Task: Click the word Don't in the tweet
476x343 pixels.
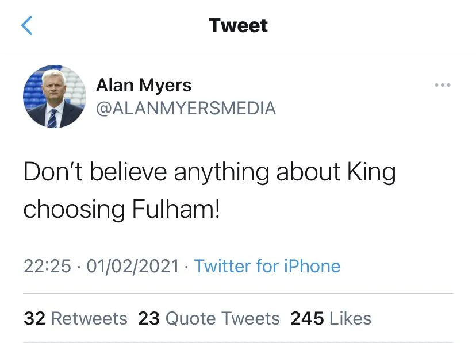Action: (x=52, y=172)
